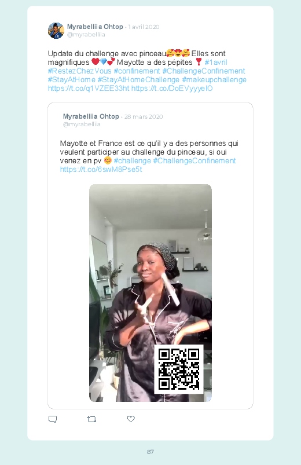Click Myrabelliia Ohtop name in quoted tweet
Viewport: 301px width, 465px height.
(91, 116)
